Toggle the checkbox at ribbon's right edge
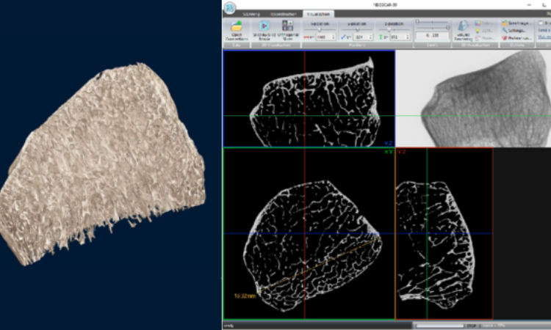 [x=541, y=23]
